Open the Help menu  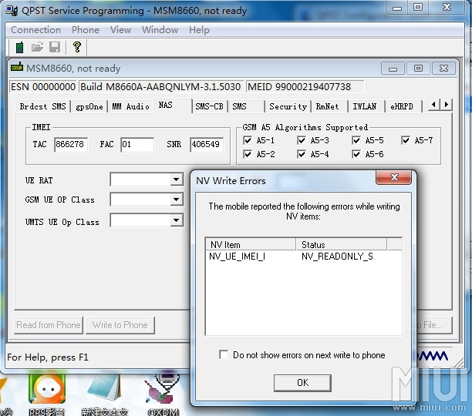pos(199,30)
